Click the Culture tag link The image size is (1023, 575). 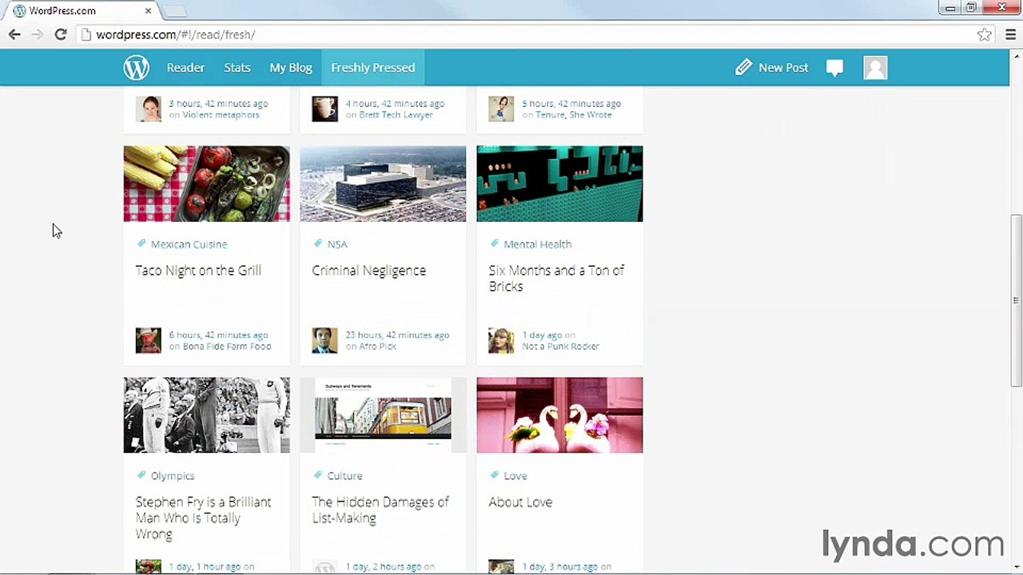(x=344, y=476)
